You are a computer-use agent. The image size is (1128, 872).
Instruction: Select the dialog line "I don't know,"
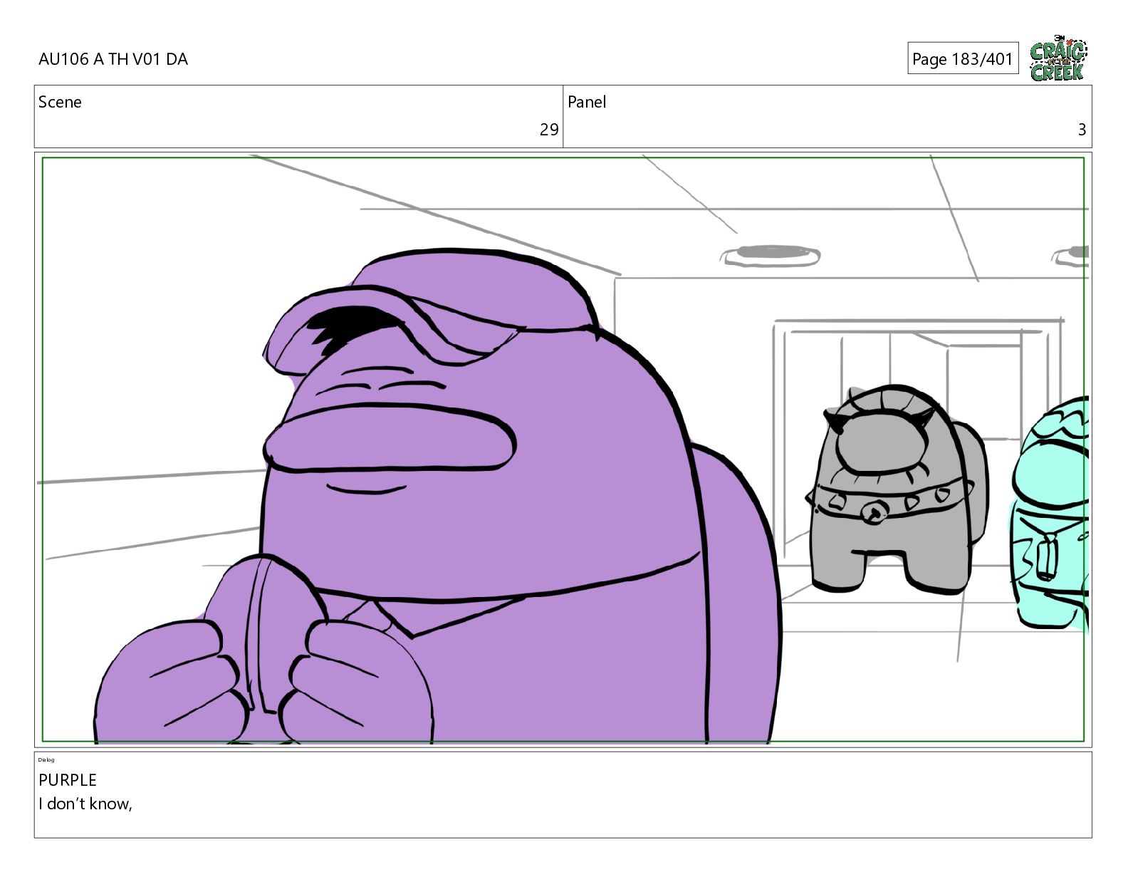click(85, 804)
